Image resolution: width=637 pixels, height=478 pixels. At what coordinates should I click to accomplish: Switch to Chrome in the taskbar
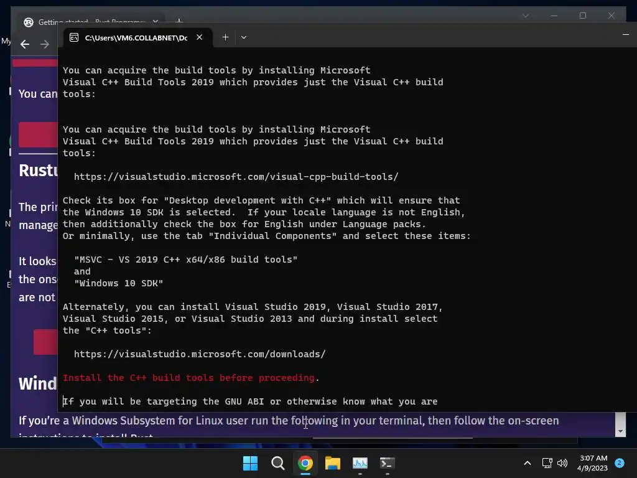[305, 463]
